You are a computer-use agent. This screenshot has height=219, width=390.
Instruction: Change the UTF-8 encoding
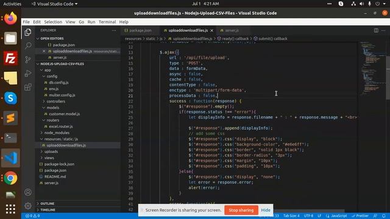308,216
